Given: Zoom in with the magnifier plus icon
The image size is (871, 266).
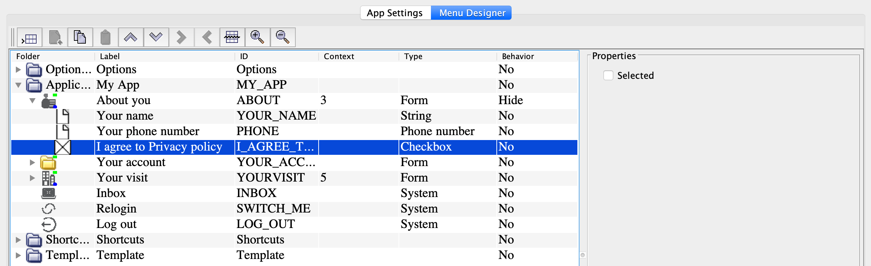Looking at the screenshot, I should click(x=257, y=38).
